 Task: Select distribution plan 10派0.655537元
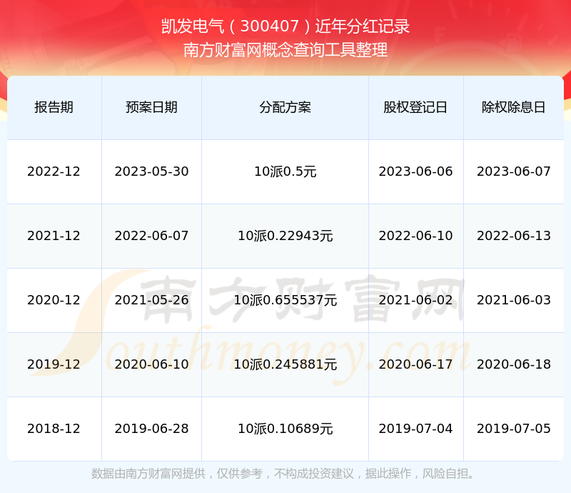[285, 300]
